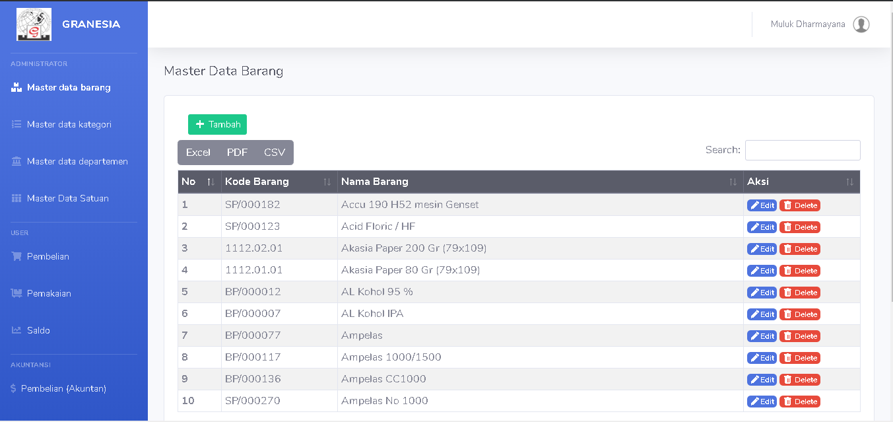This screenshot has width=893, height=422.
Task: Select the SP/000182 code cell
Action: 279,205
